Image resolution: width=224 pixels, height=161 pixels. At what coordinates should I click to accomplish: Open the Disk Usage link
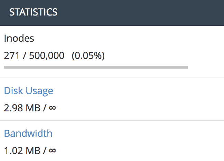tap(29, 91)
